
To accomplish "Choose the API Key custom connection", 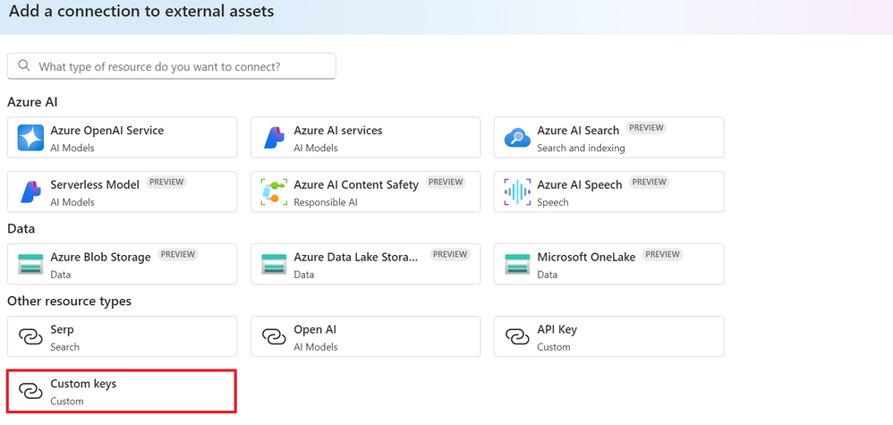I will pyautogui.click(x=608, y=336).
